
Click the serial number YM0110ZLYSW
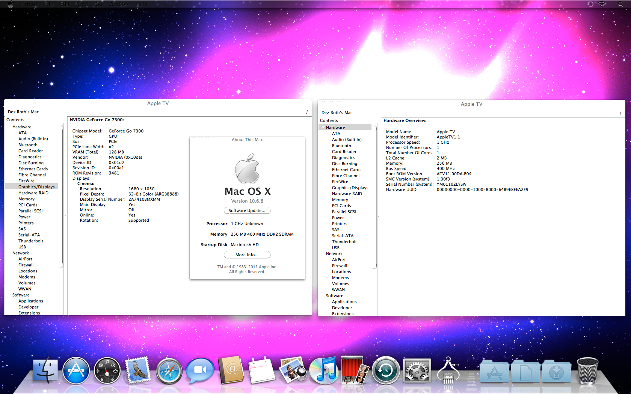coord(451,184)
